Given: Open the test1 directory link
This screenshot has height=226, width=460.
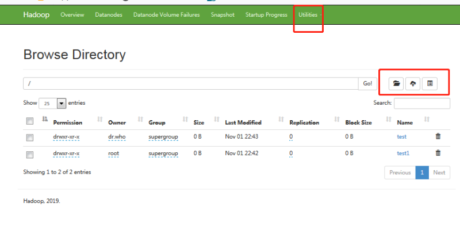Looking at the screenshot, I should pyautogui.click(x=403, y=153).
